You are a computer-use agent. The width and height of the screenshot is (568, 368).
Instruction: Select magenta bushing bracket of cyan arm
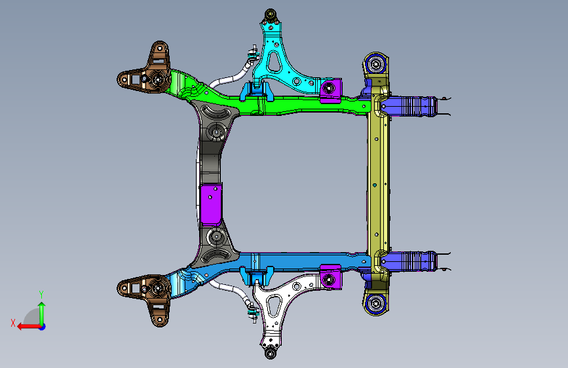[330, 90]
